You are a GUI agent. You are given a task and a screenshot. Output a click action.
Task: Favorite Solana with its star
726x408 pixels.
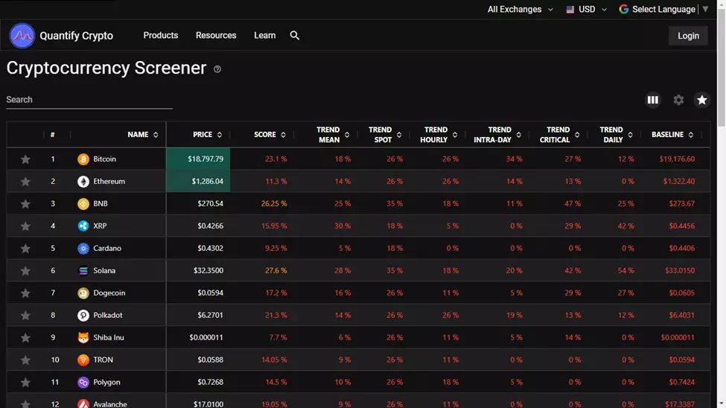[x=25, y=271]
